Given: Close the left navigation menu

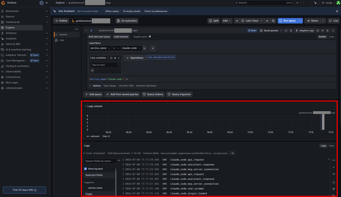Looking at the screenshot, I should pos(47,3).
